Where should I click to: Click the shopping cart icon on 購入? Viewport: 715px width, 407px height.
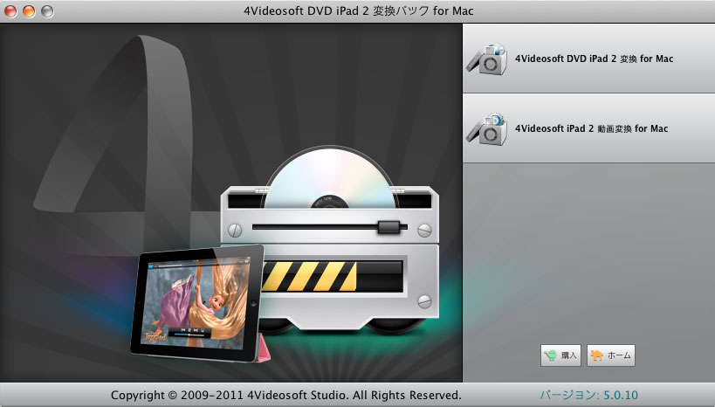tap(550, 355)
